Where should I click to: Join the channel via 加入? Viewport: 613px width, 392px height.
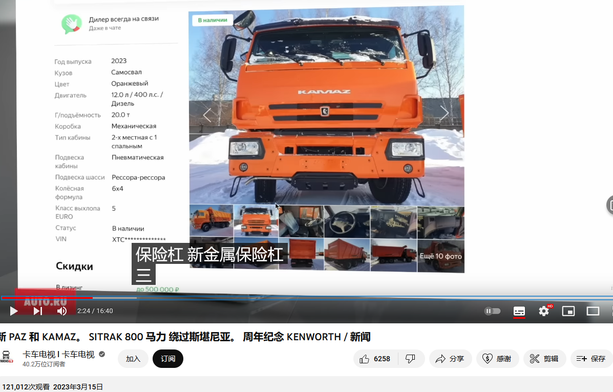(x=133, y=359)
